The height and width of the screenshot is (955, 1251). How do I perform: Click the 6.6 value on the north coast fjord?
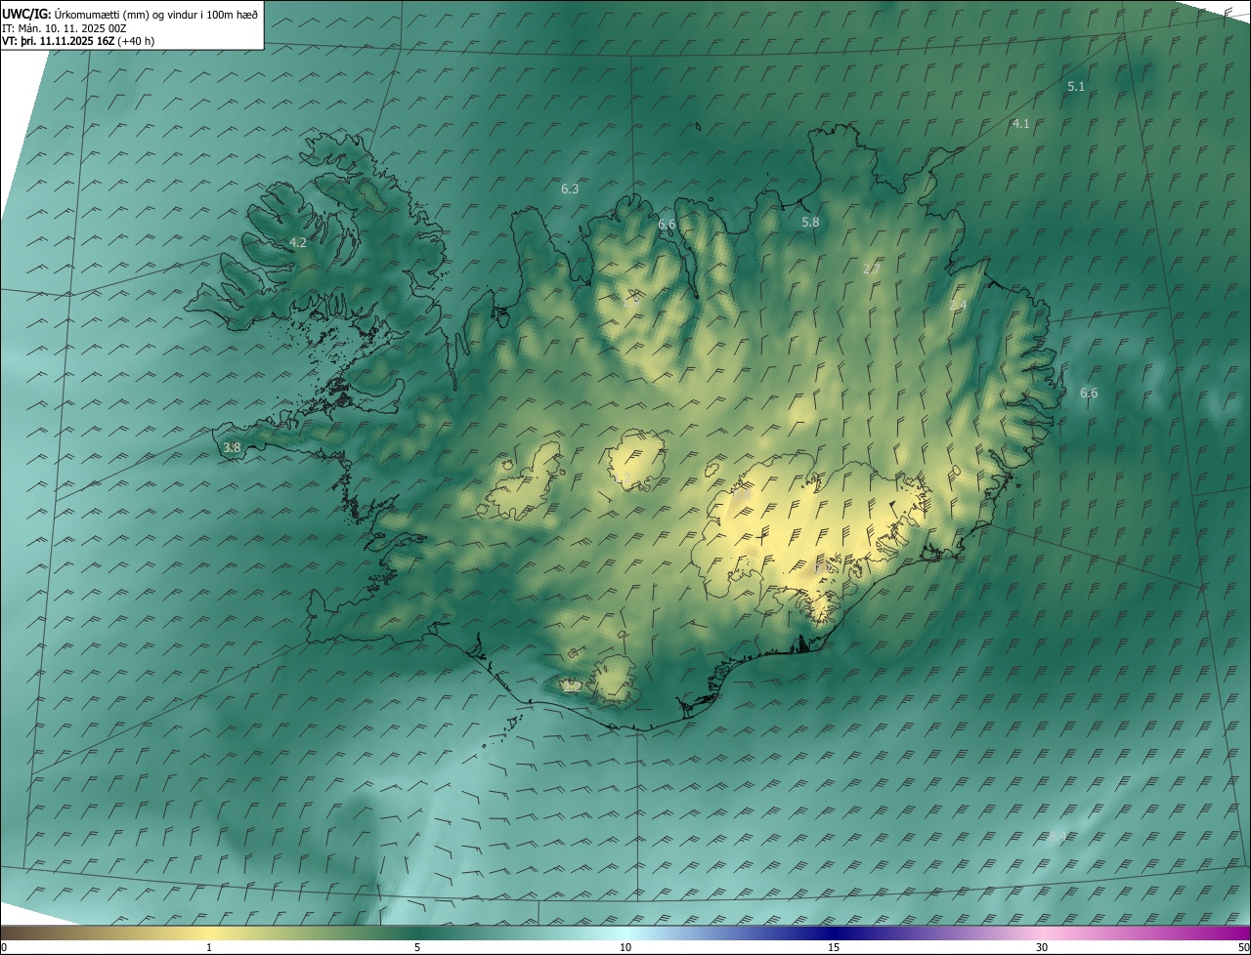pos(667,225)
